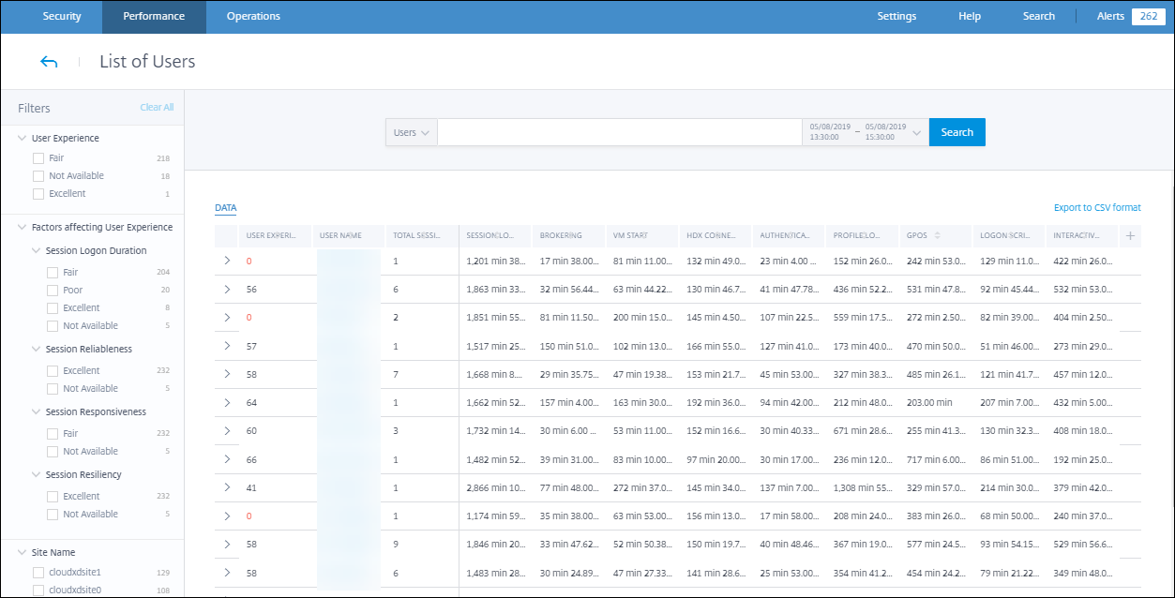Expand the first user row chevron

tap(227, 262)
